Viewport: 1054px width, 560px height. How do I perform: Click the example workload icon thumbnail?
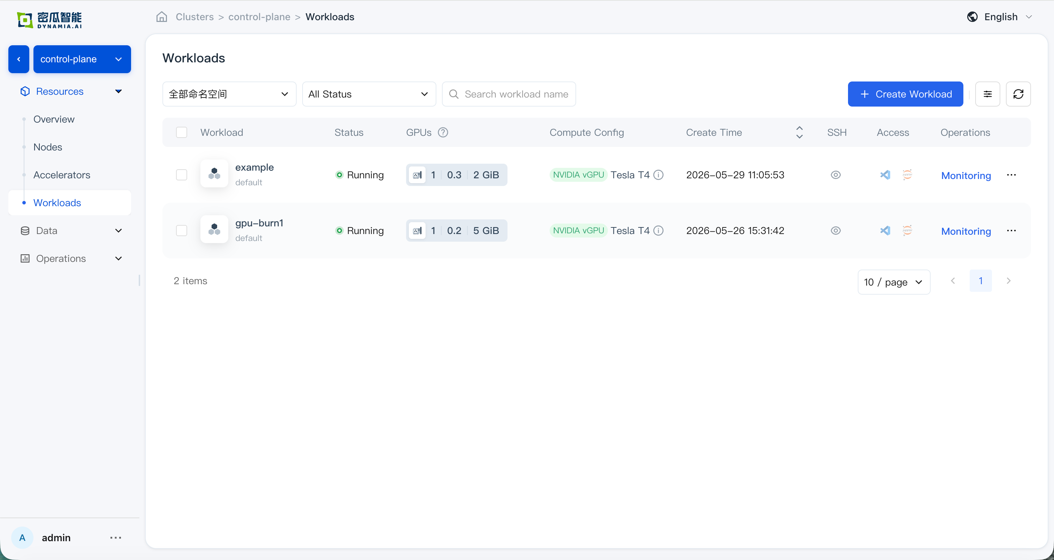coord(214,174)
